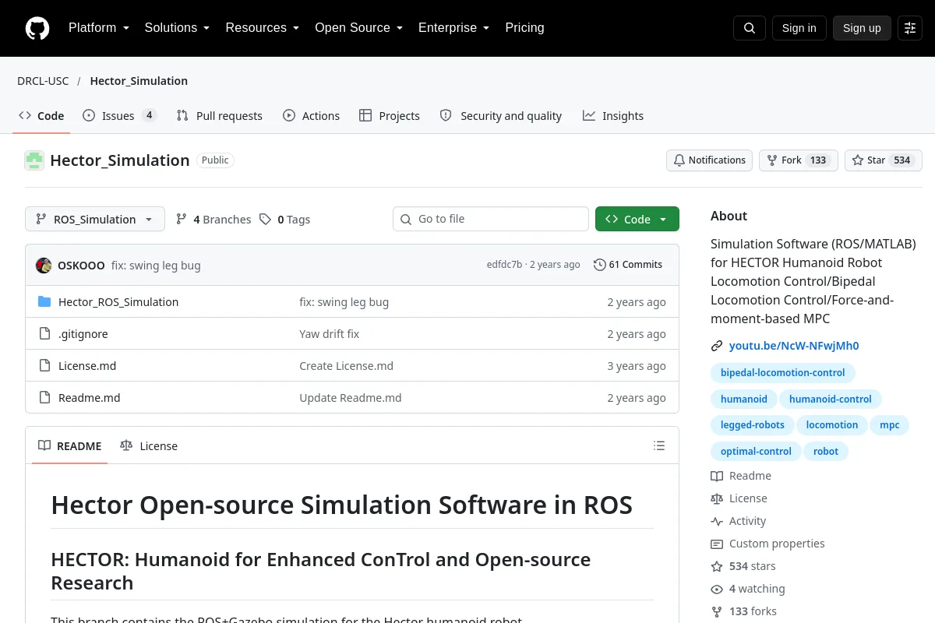Click the link icon next to youtu.be URL
Screen dimensions: 935x623
(717, 346)
